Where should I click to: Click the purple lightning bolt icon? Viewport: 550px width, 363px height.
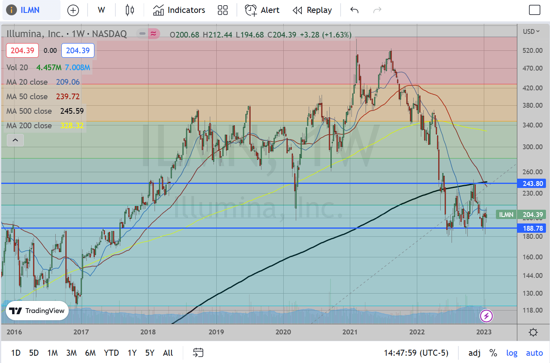(x=486, y=316)
